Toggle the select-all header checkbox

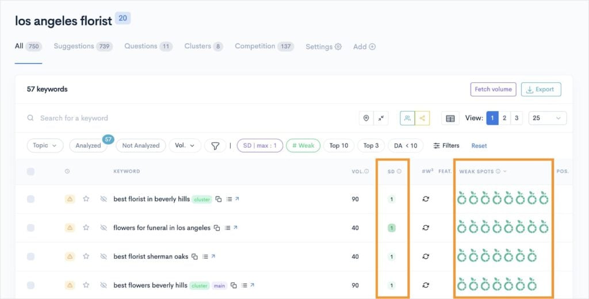click(x=30, y=171)
